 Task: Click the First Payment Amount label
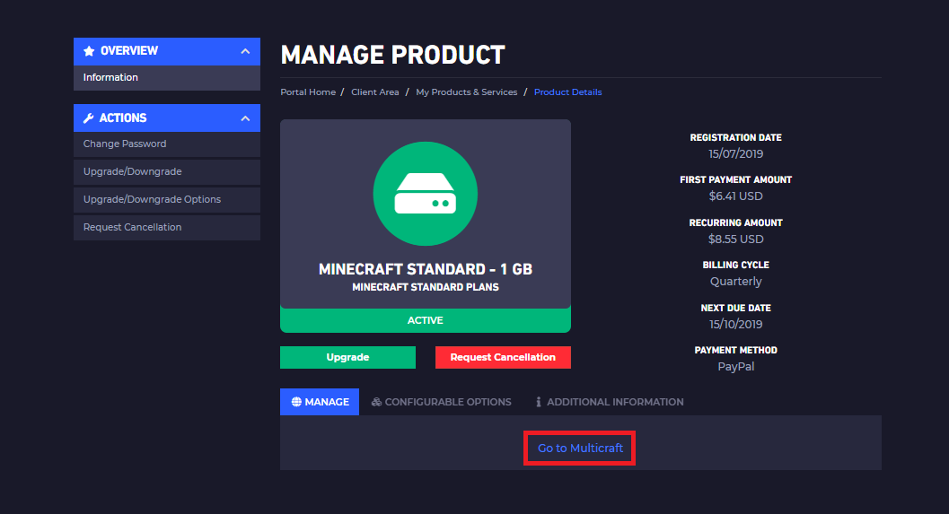tap(736, 179)
